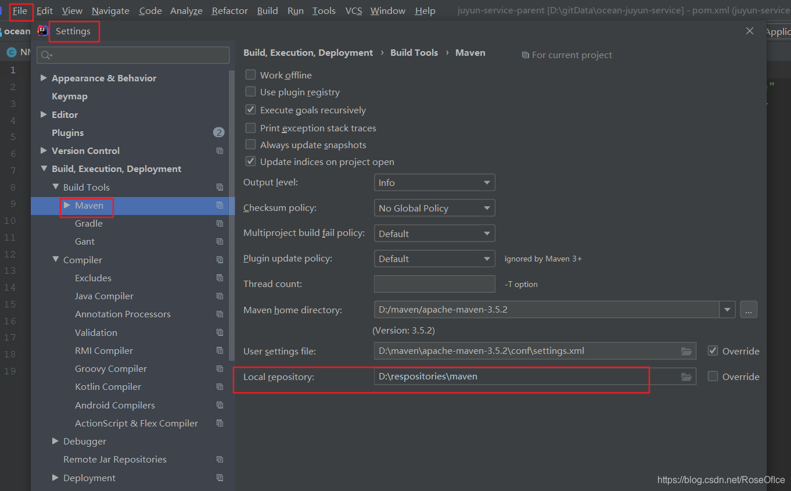
Task: Click the project-level icon beside Kotlin Compiler
Action: tap(220, 387)
